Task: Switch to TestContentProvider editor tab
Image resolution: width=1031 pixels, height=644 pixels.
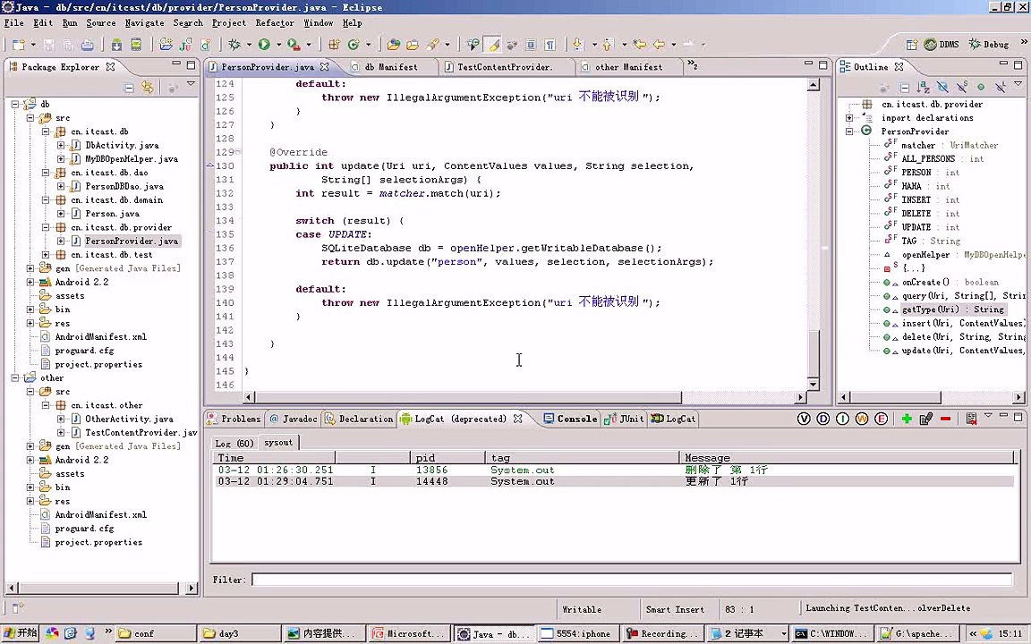Action: click(504, 66)
